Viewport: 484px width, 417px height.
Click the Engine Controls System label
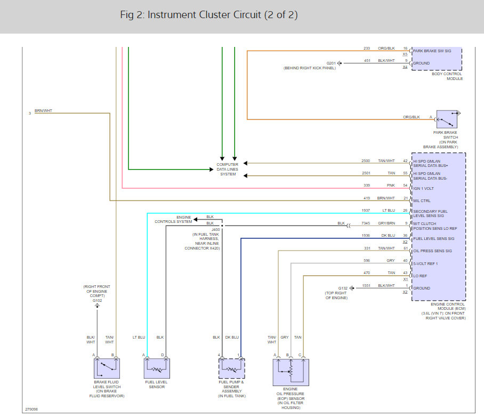click(x=173, y=220)
